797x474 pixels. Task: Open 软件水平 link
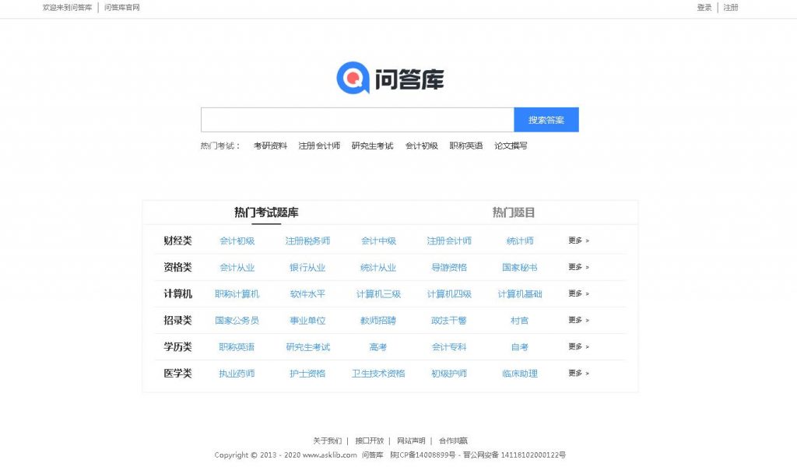(307, 293)
